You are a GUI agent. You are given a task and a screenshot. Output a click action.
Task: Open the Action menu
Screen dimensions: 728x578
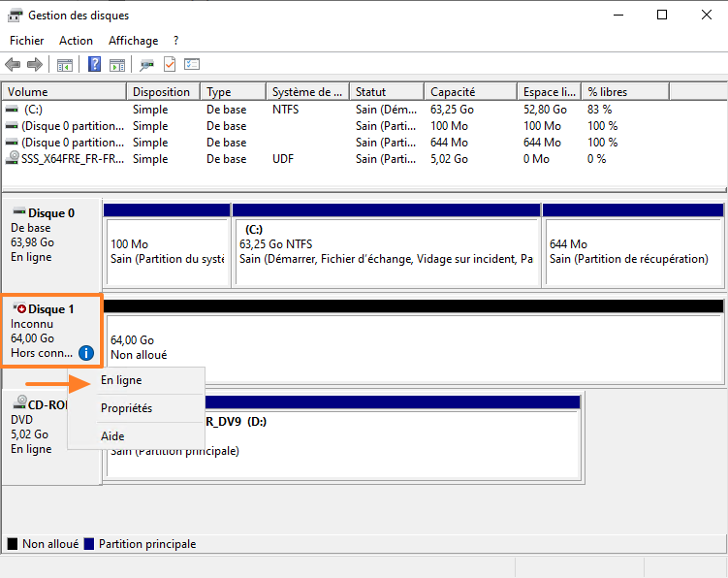click(76, 41)
